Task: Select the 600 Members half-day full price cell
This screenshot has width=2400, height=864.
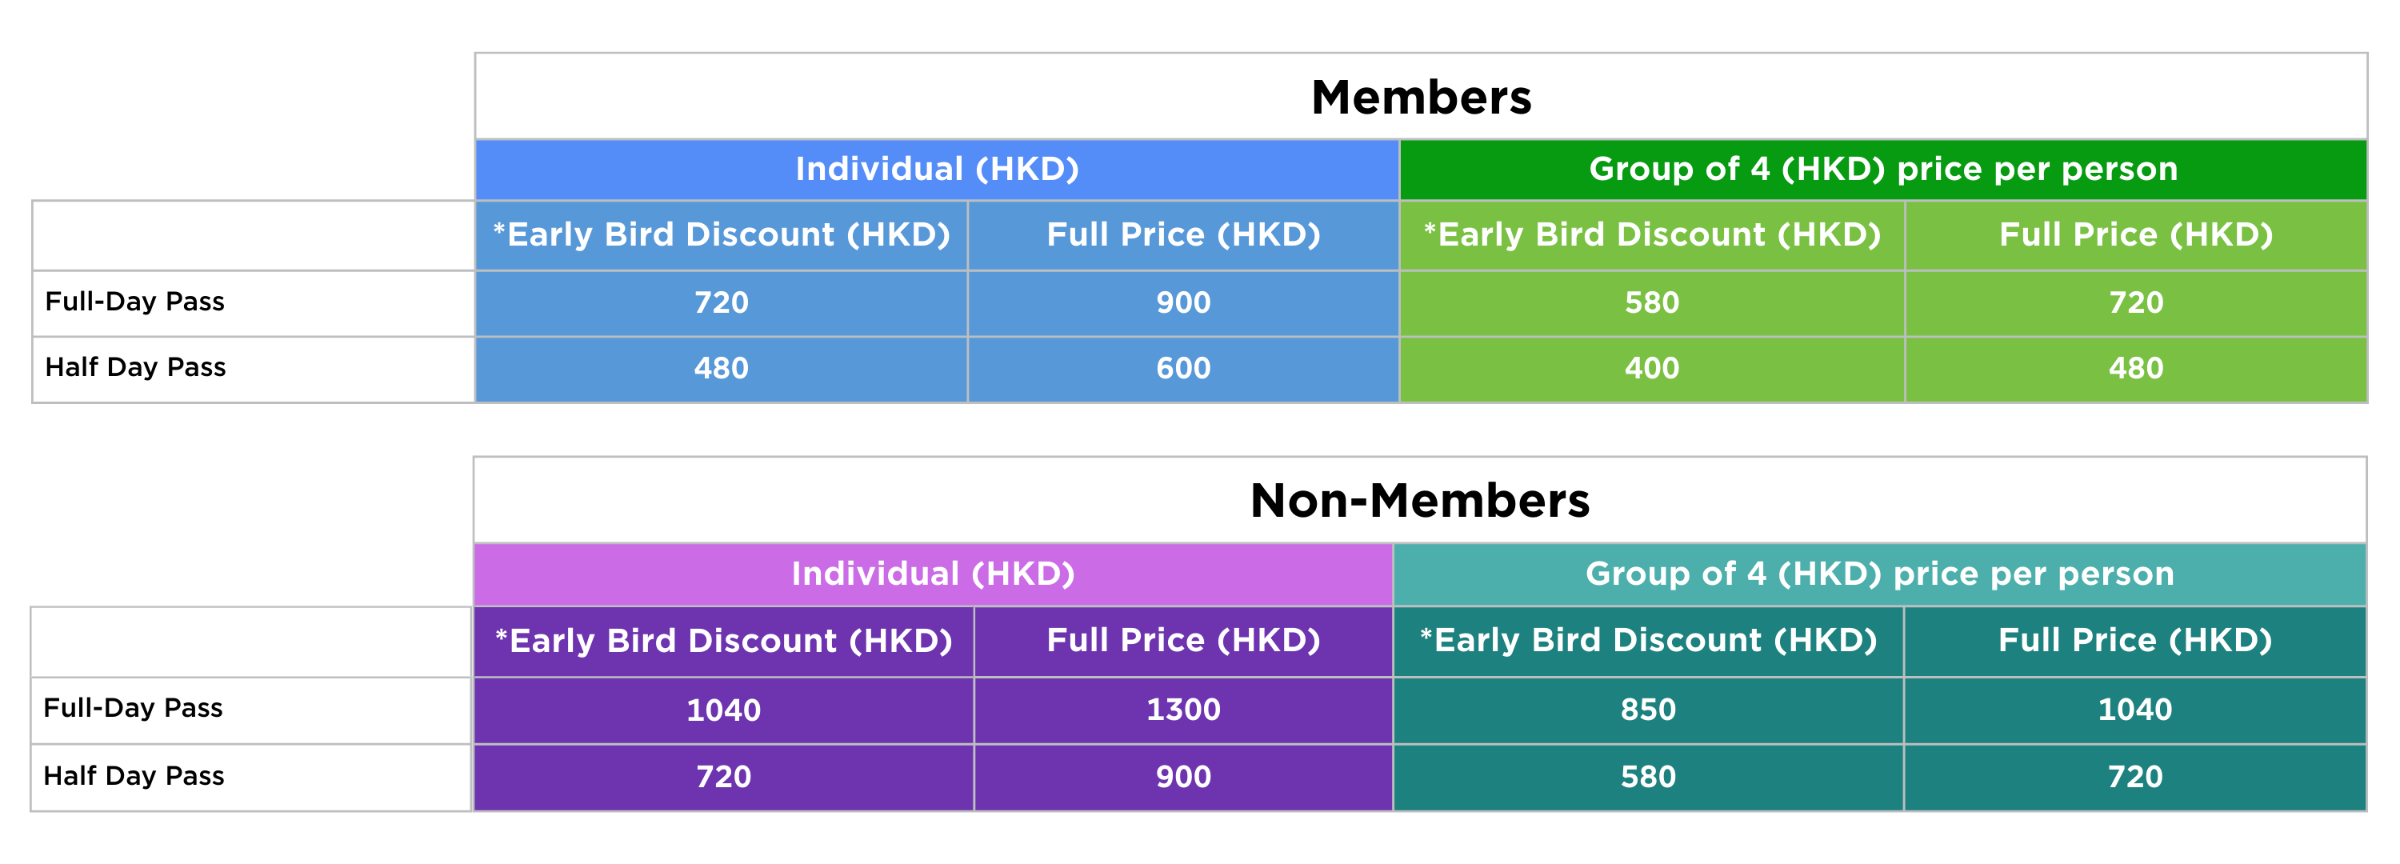Action: (x=1183, y=368)
